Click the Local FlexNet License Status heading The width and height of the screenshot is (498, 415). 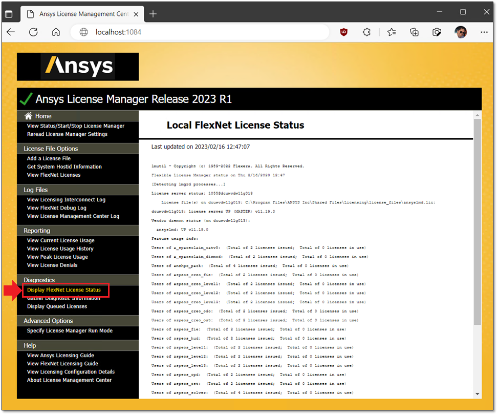pyautogui.click(x=235, y=126)
